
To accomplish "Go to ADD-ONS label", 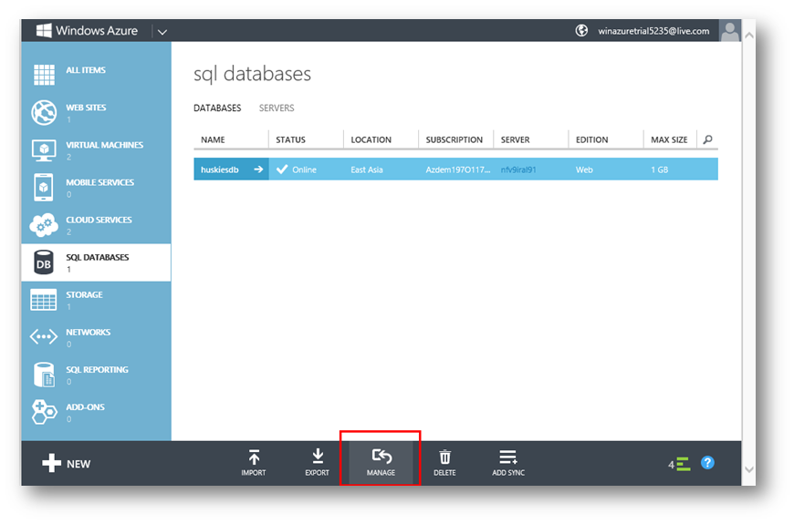I will coord(85,406).
